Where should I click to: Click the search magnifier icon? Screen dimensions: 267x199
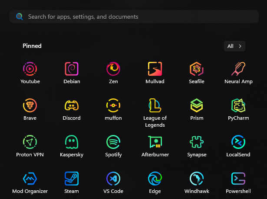click(x=19, y=17)
